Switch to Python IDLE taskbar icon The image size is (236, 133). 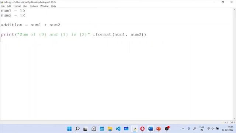(x=134, y=129)
